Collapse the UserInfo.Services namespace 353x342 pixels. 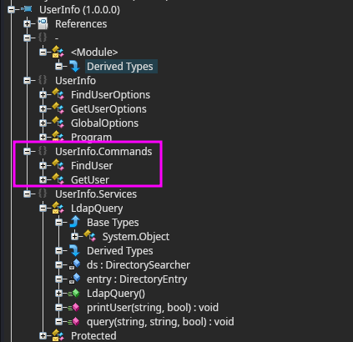click(x=27, y=194)
